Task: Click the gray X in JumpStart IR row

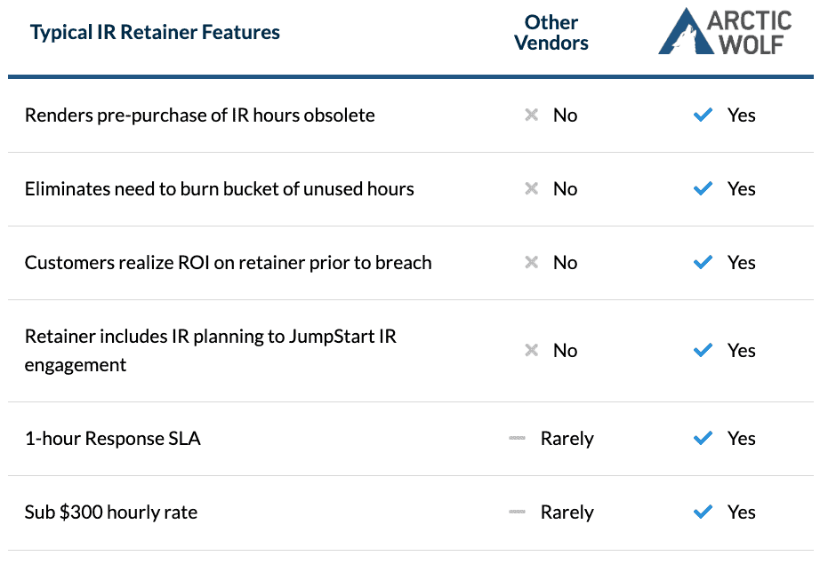Action: point(531,350)
